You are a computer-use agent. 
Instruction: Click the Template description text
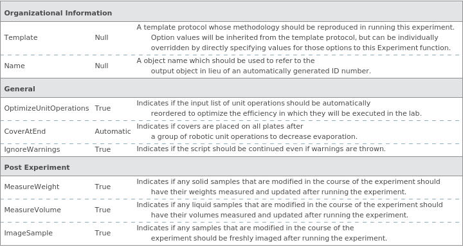click(295, 37)
